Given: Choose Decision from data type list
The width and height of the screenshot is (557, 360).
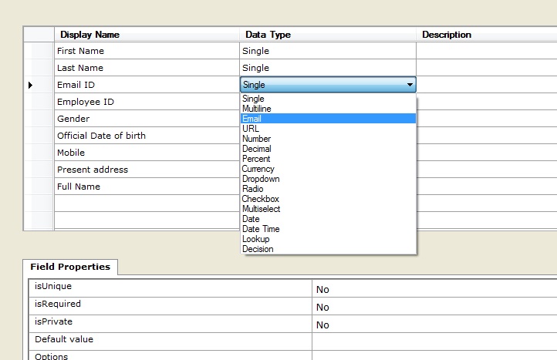Looking at the screenshot, I should (x=258, y=249).
